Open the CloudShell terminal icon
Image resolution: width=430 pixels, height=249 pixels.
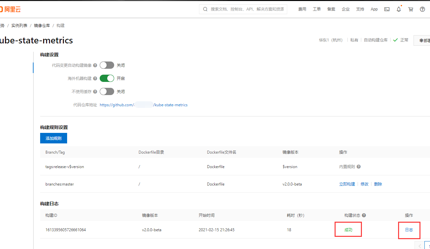pyautogui.click(x=387, y=9)
